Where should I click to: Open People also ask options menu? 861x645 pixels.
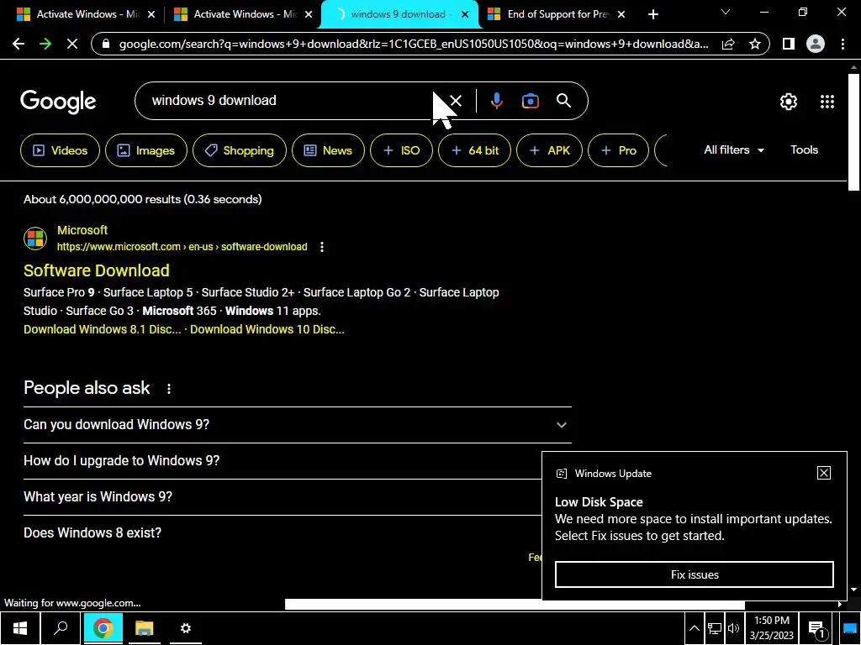[168, 388]
